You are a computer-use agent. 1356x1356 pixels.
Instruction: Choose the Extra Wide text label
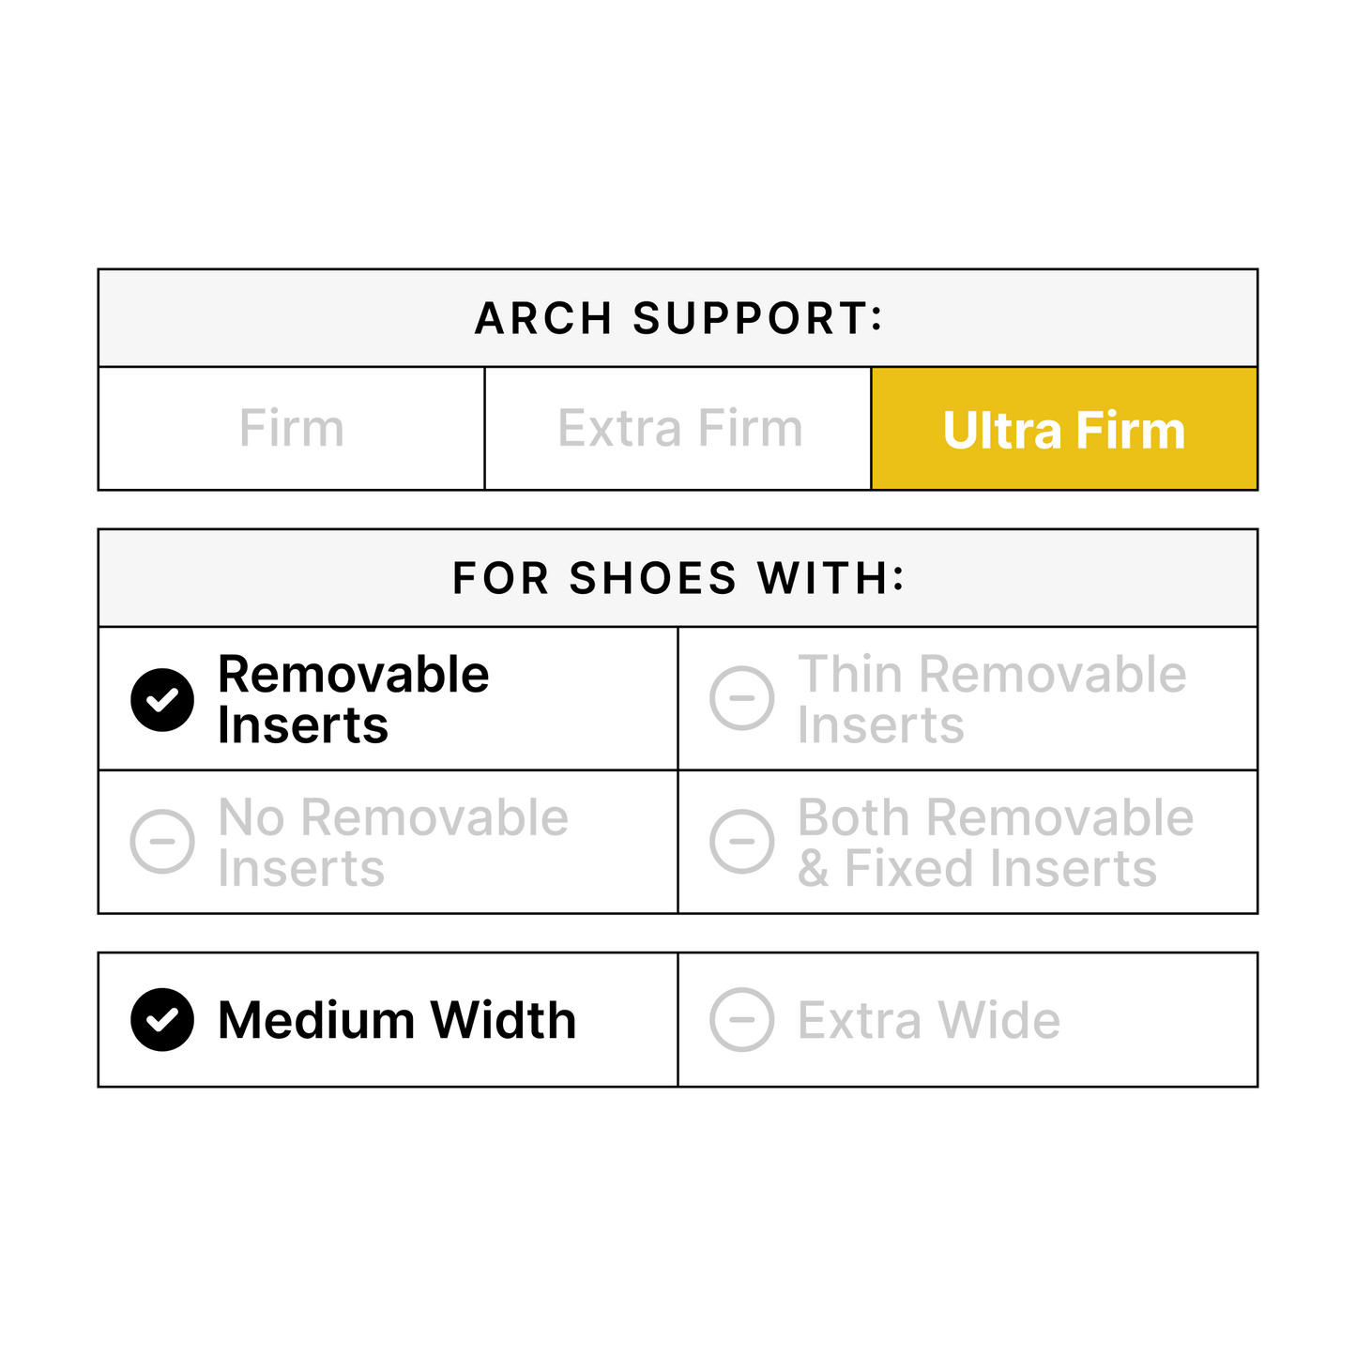pyautogui.click(x=928, y=1020)
